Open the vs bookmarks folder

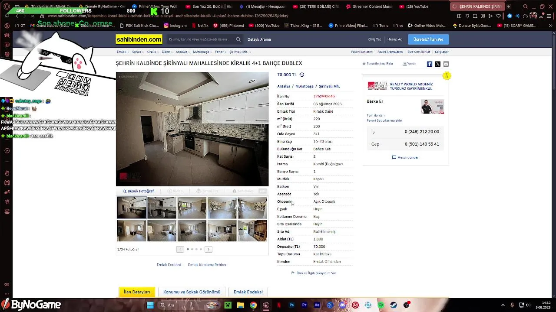398,26
